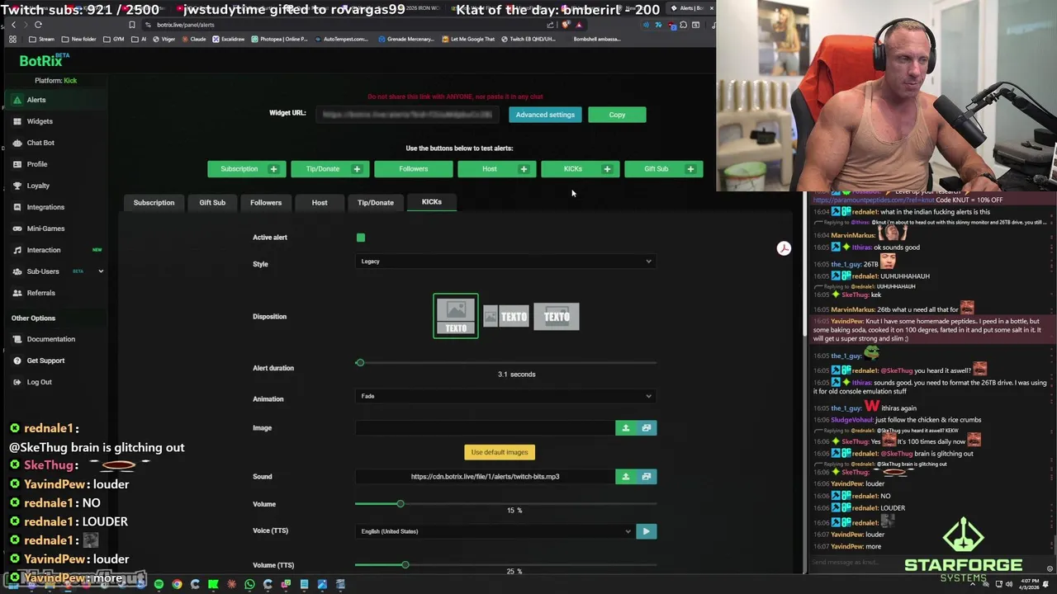Image resolution: width=1057 pixels, height=594 pixels.
Task: Open the Kick app on the taskbar
Action: point(213,584)
